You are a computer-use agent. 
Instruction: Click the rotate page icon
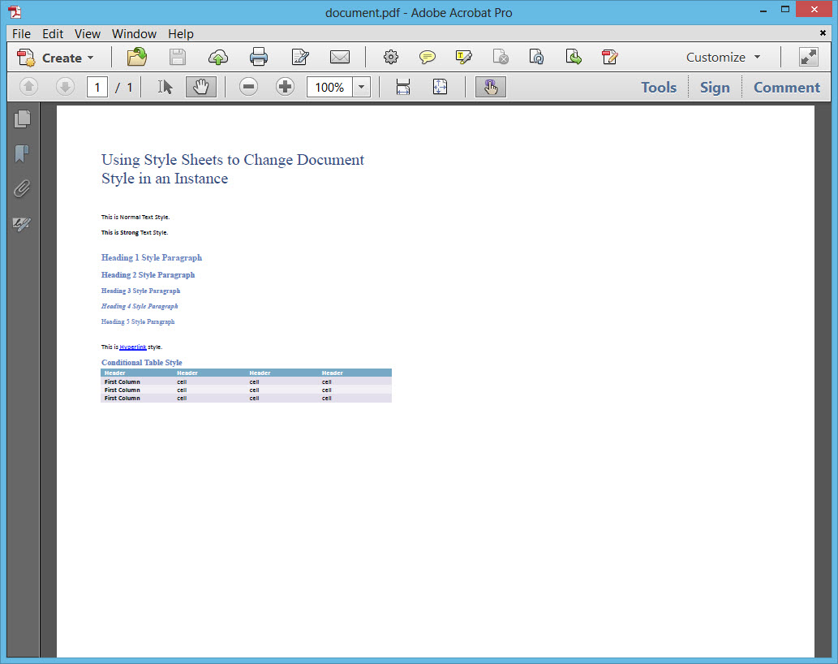click(536, 57)
